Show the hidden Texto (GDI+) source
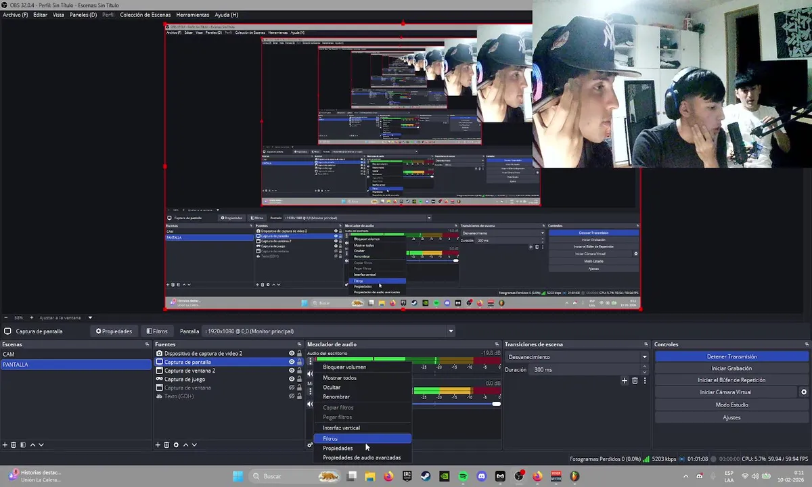 (x=292, y=396)
